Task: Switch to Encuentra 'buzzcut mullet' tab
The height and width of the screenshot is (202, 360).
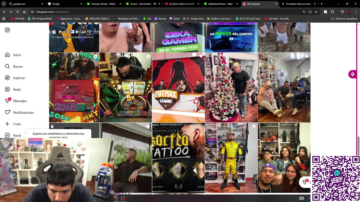Action: click(299, 4)
